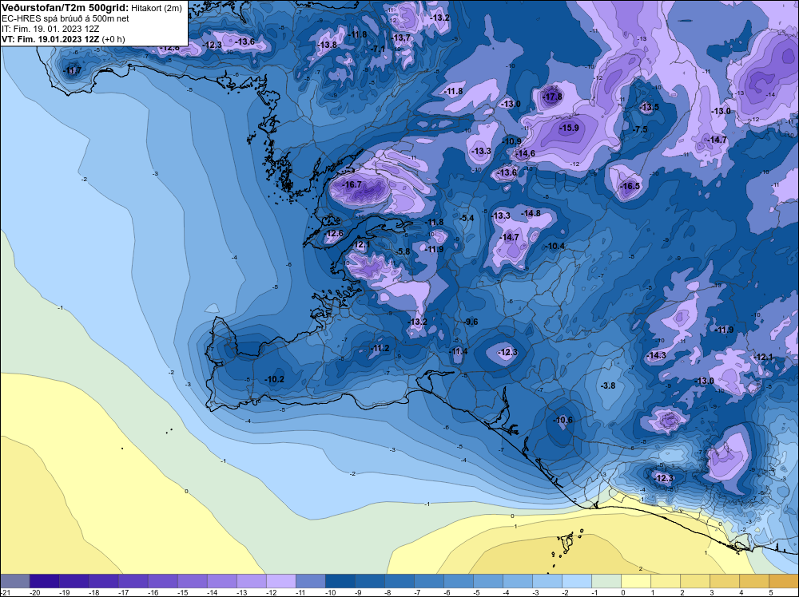Click the -17.8 temperature label
Screen dimensions: 799x597
[x=552, y=97]
